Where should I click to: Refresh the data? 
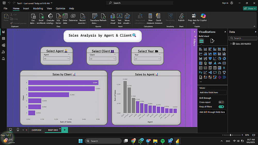click(x=103, y=18)
